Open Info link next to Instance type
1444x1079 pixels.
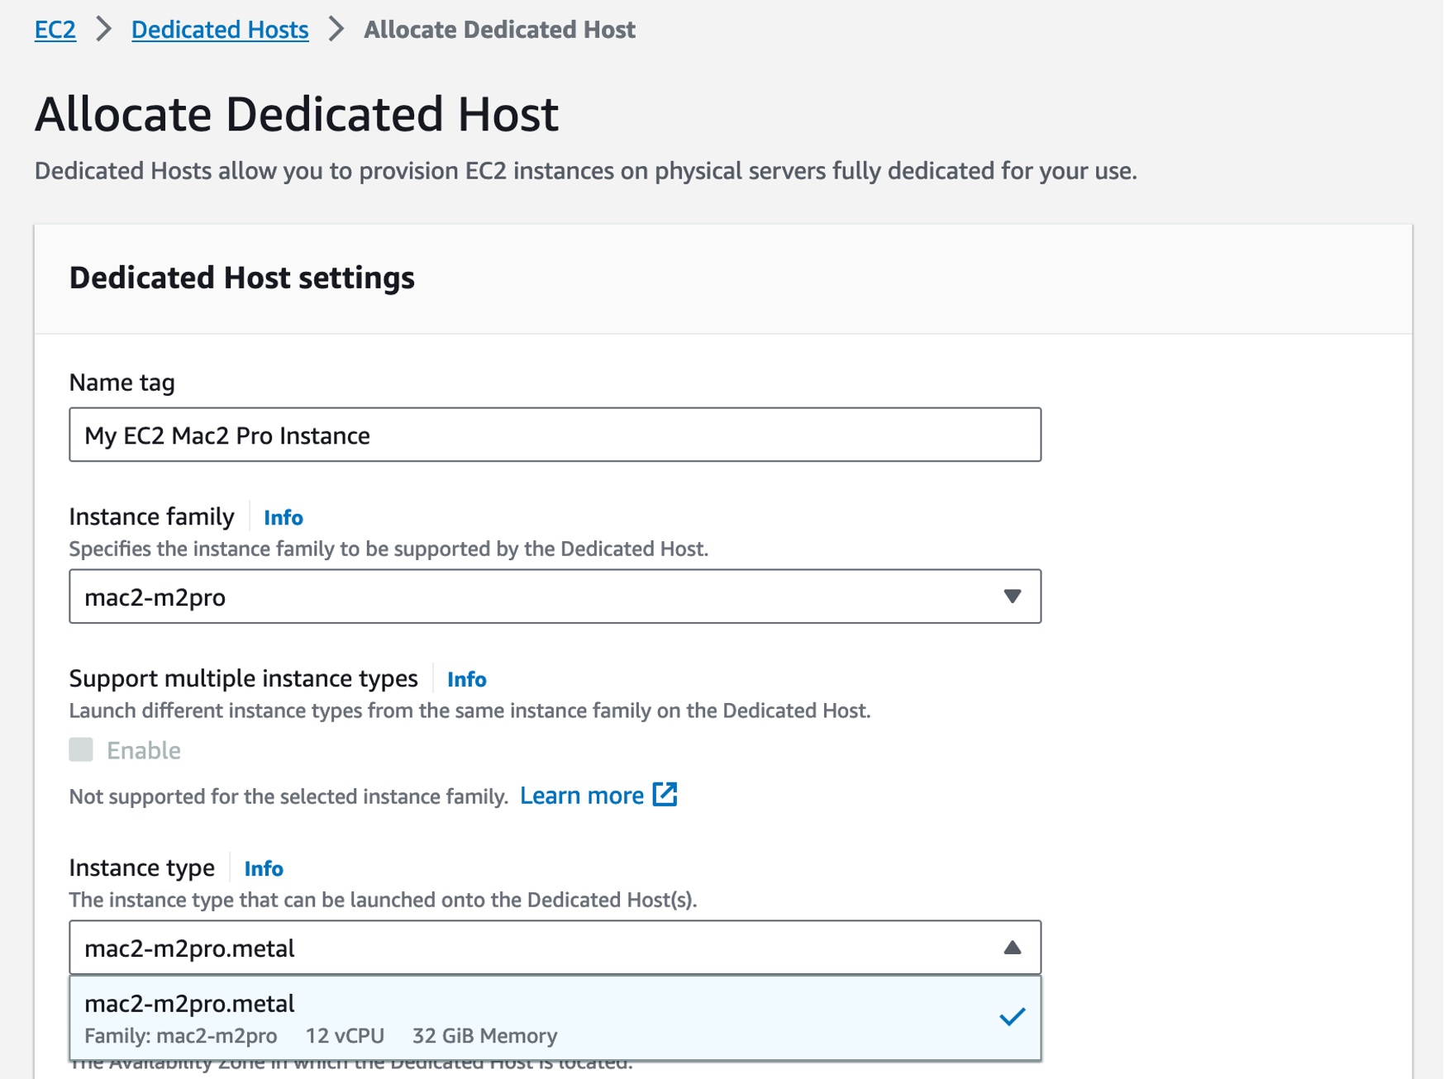264,868
